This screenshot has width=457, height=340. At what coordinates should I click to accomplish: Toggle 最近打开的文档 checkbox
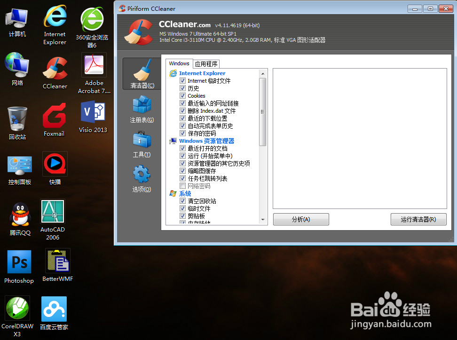pos(183,148)
